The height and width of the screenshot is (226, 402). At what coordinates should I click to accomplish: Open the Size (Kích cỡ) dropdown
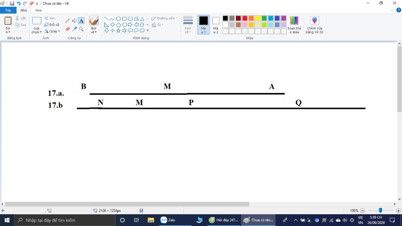coord(188,25)
